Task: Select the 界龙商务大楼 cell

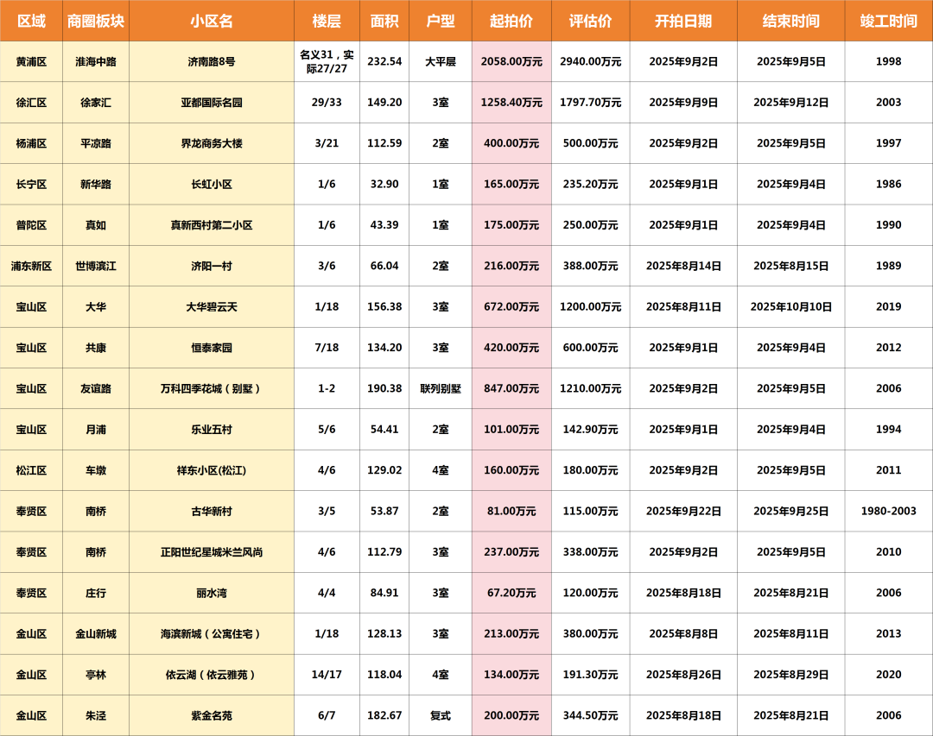Action: click(212, 143)
